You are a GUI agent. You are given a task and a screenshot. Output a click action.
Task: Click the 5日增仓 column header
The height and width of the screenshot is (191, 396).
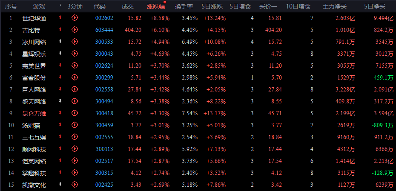(x=241, y=6)
